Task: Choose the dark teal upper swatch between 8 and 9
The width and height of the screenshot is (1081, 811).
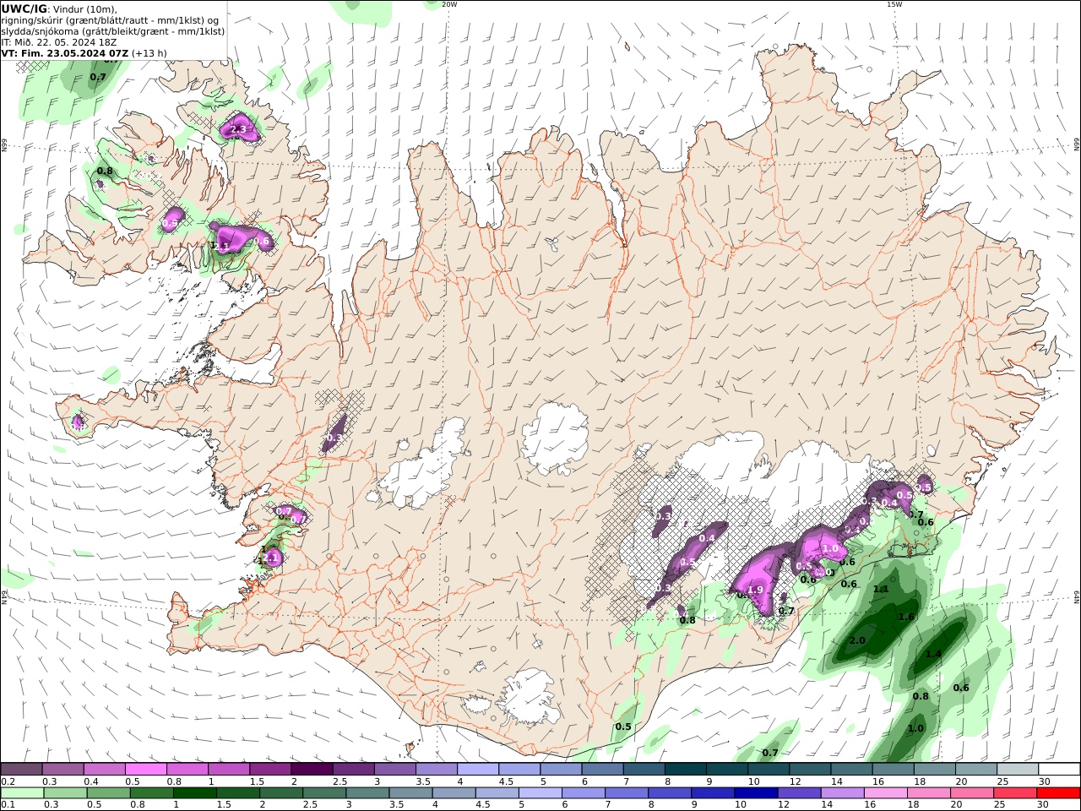Action: (685, 770)
